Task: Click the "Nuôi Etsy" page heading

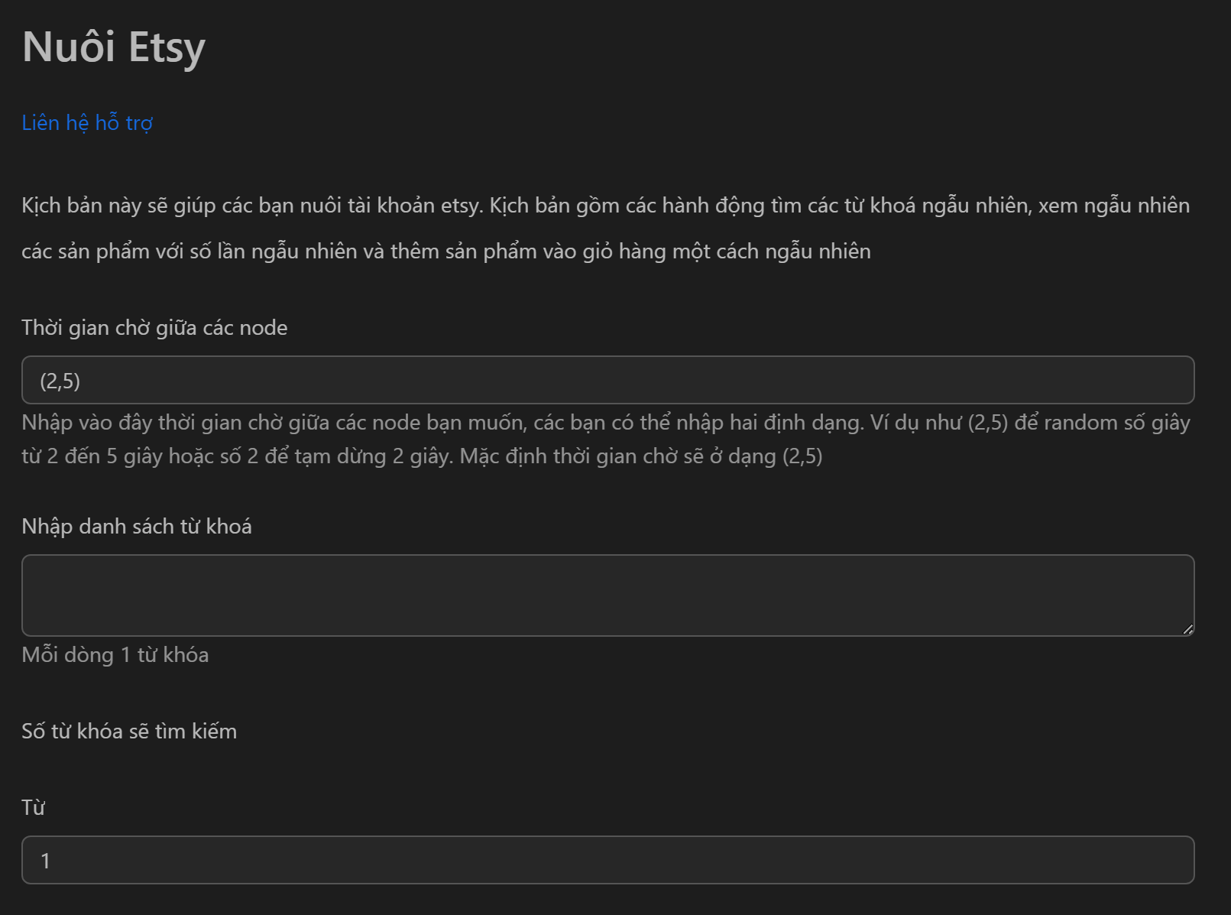Action: pyautogui.click(x=114, y=47)
